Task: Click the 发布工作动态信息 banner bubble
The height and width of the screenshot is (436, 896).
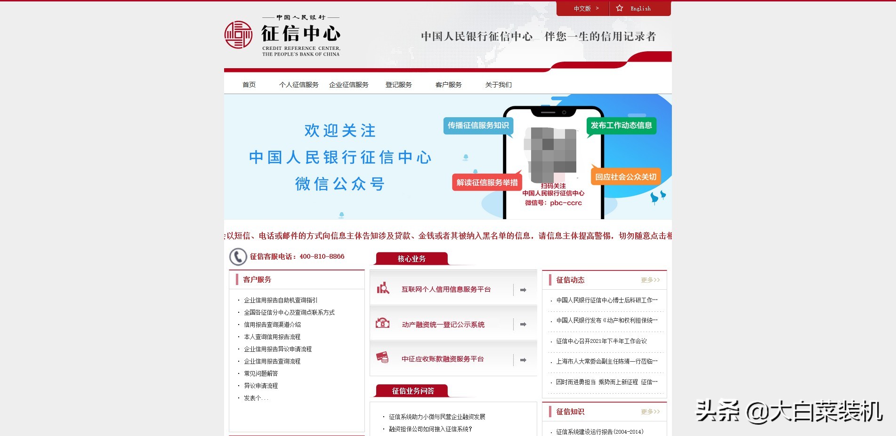Action: pyautogui.click(x=621, y=126)
